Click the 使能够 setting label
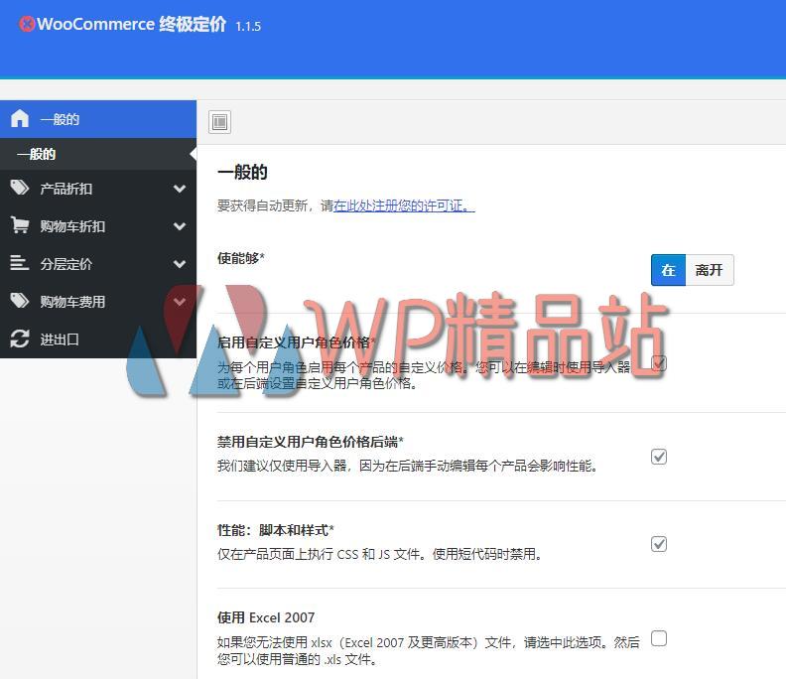Viewport: 786px width, 679px height. (240, 258)
